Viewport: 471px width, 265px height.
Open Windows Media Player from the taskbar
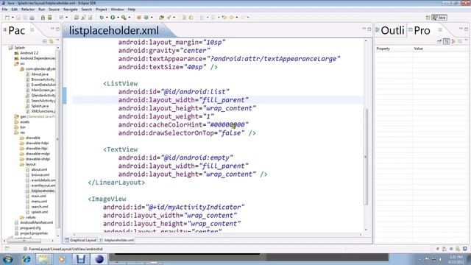pos(62,259)
